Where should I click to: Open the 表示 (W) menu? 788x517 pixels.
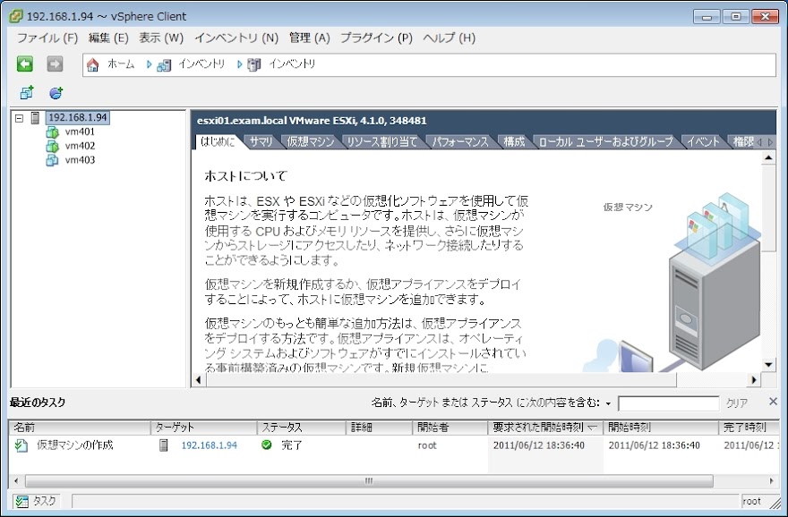tap(161, 38)
